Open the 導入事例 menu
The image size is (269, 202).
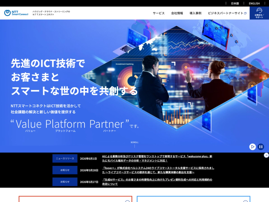click(x=196, y=13)
